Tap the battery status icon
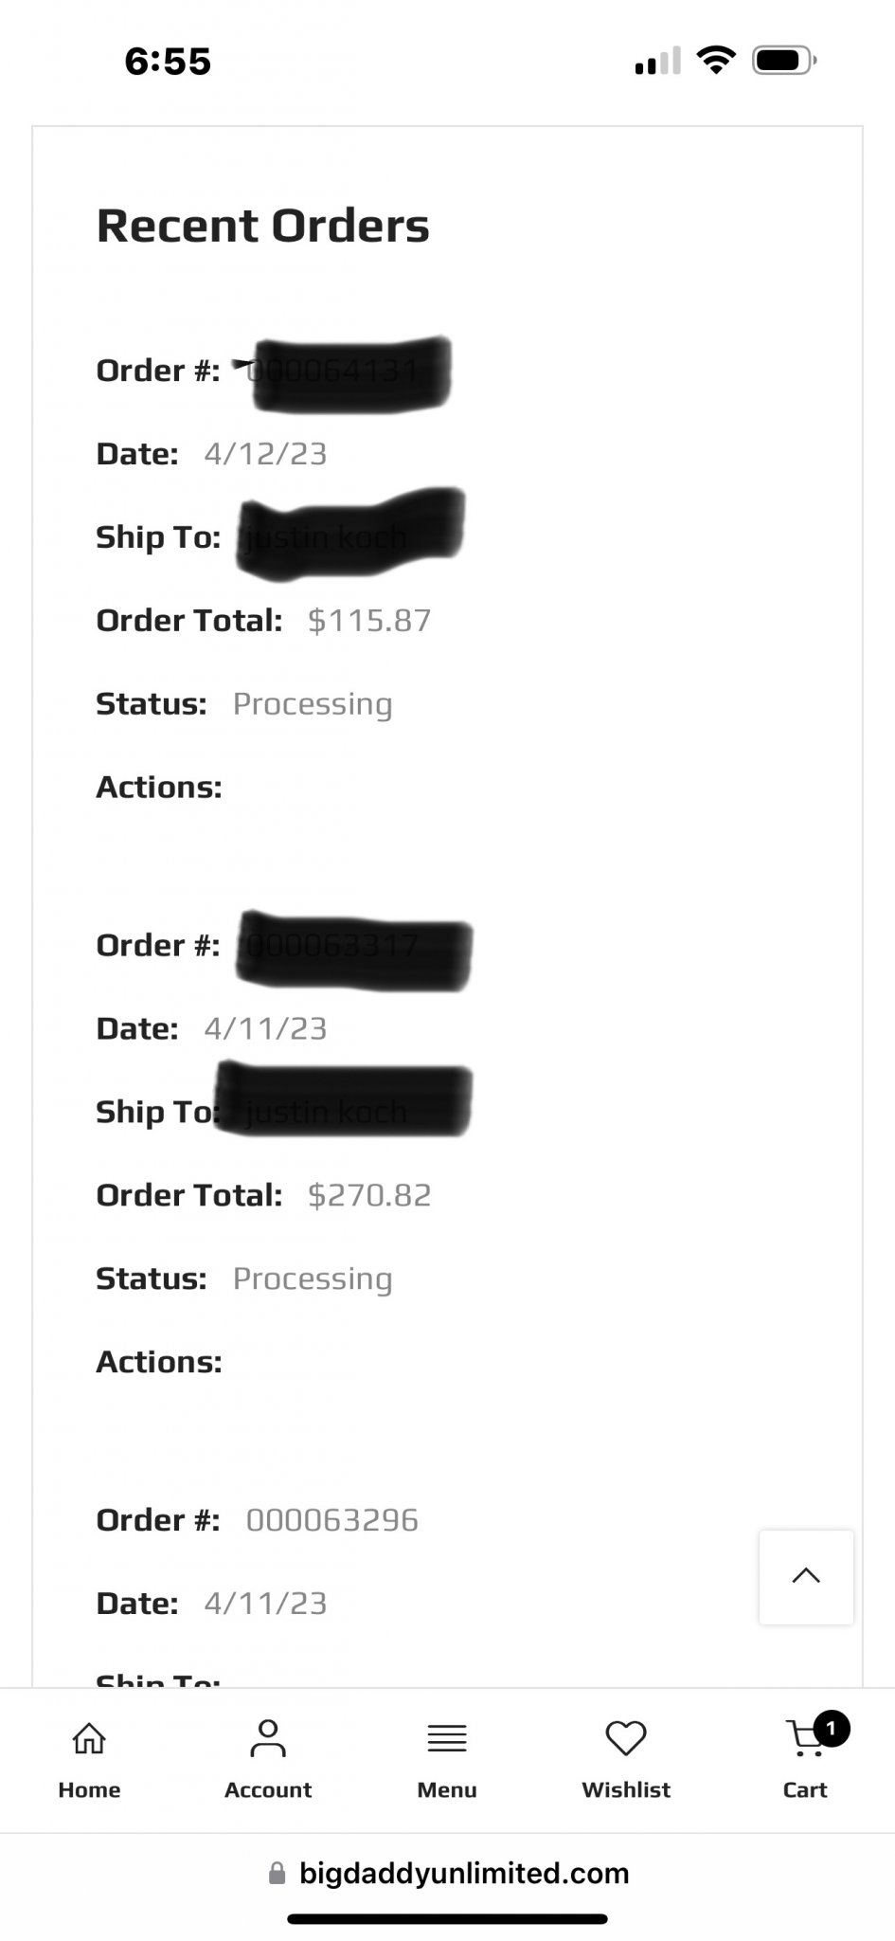 point(783,61)
